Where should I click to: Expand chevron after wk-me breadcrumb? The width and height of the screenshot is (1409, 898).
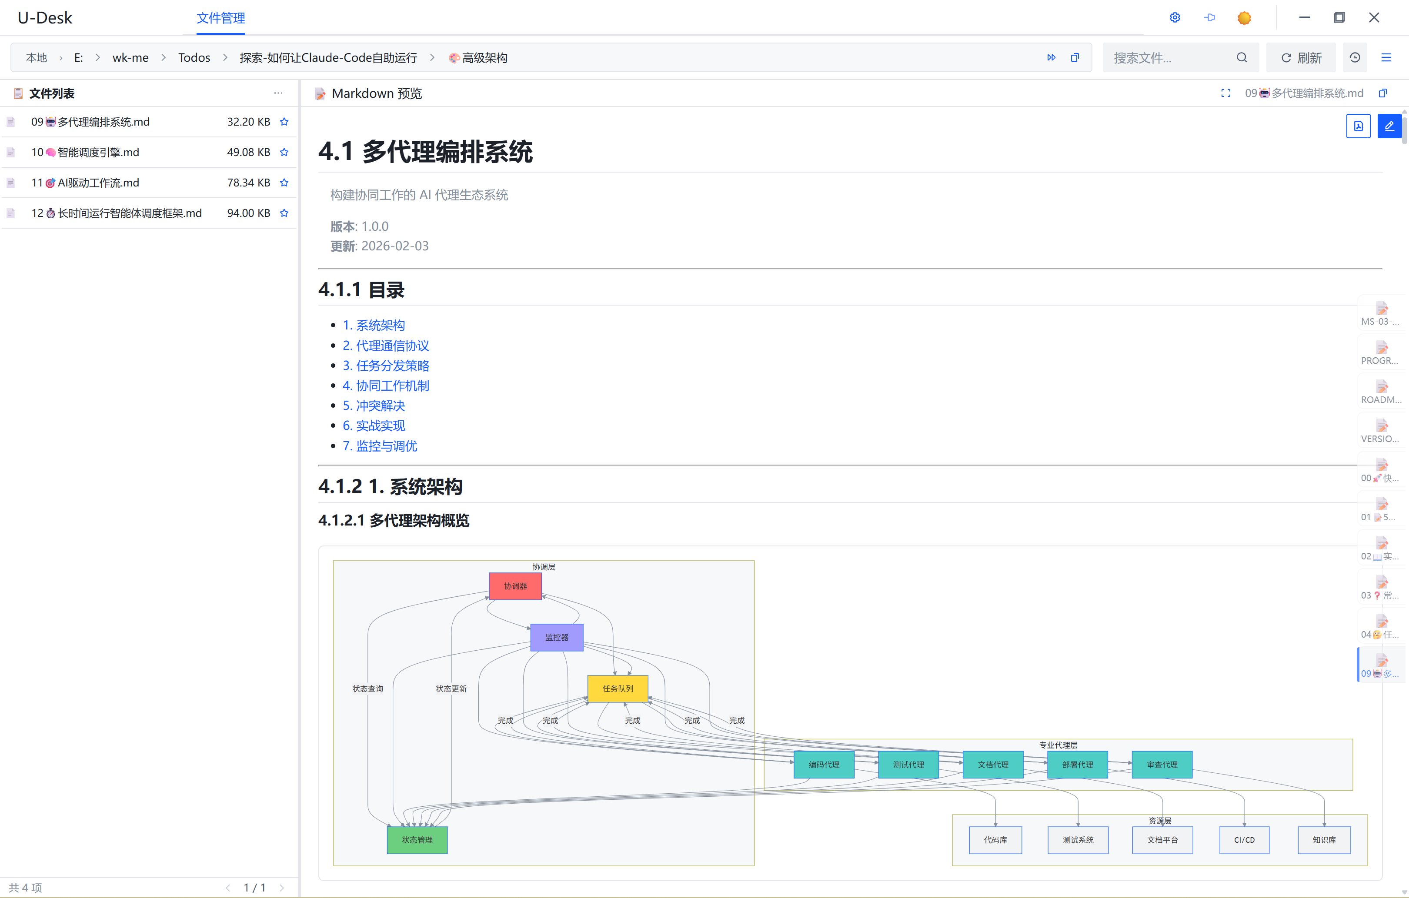click(164, 57)
